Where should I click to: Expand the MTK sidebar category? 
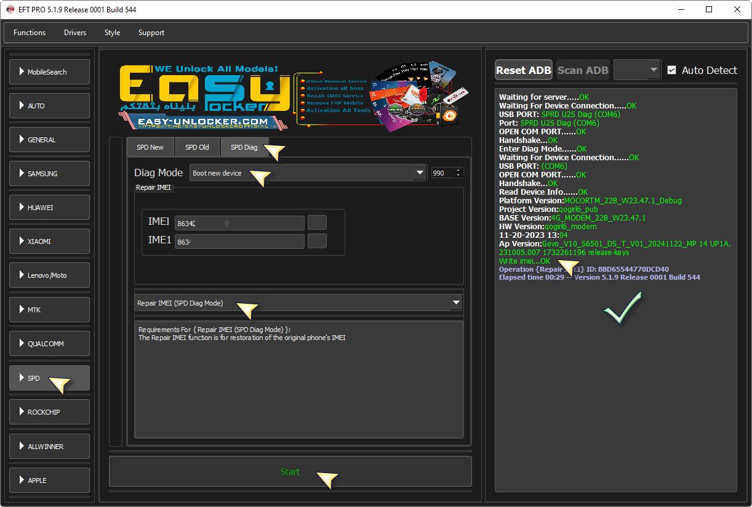(49, 310)
